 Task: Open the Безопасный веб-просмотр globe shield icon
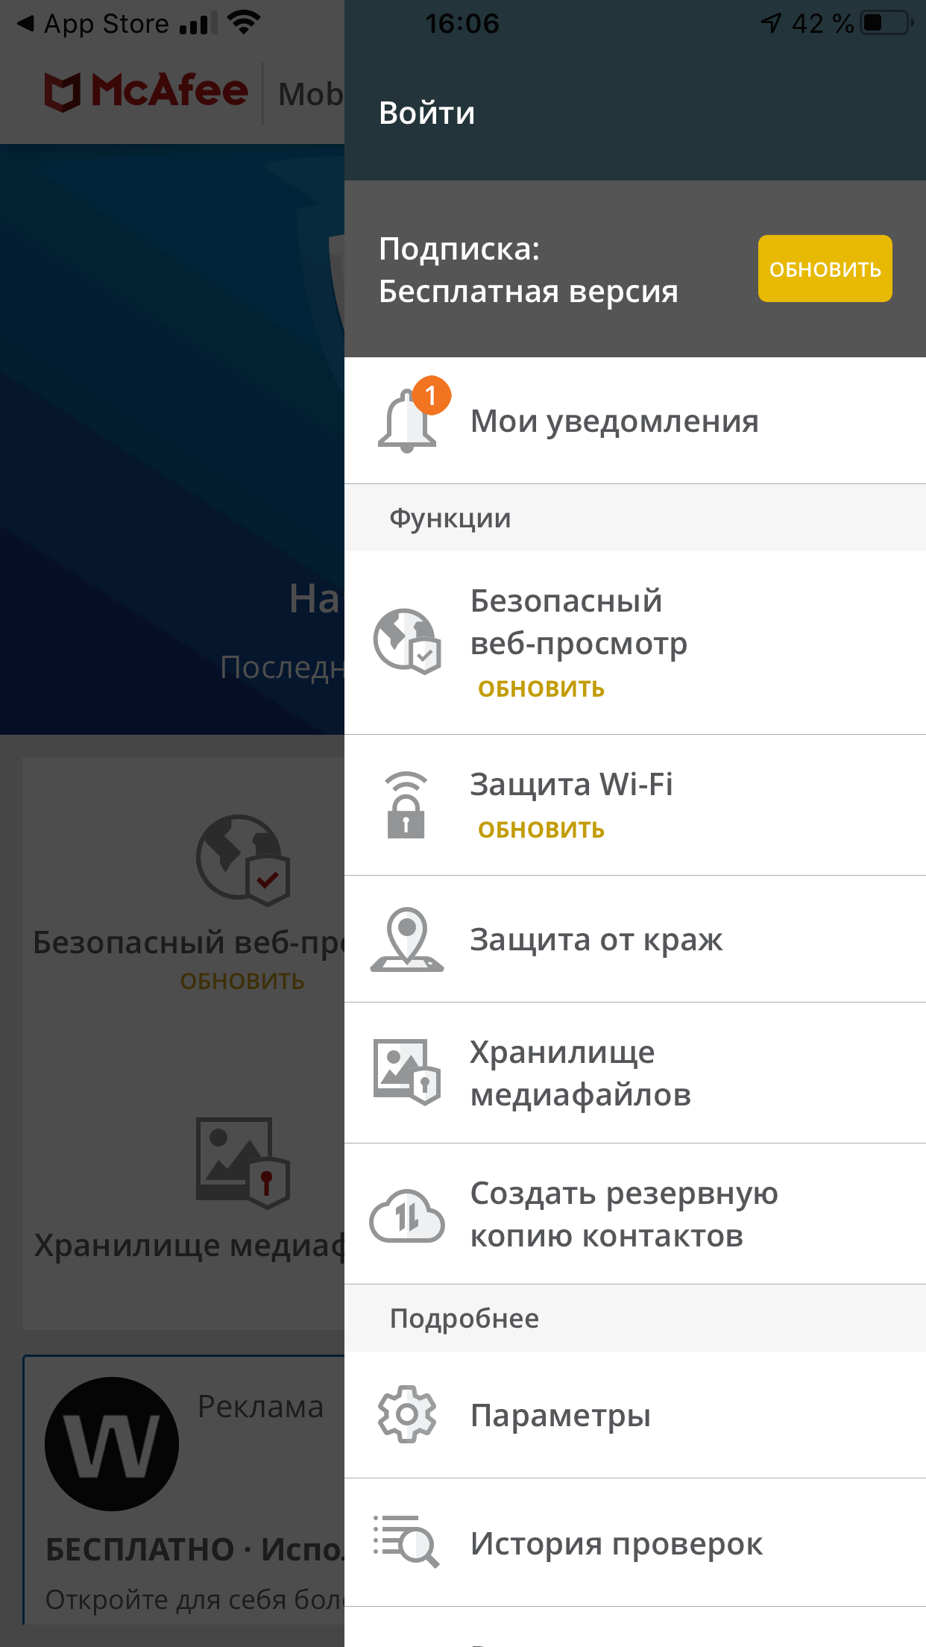coord(407,641)
